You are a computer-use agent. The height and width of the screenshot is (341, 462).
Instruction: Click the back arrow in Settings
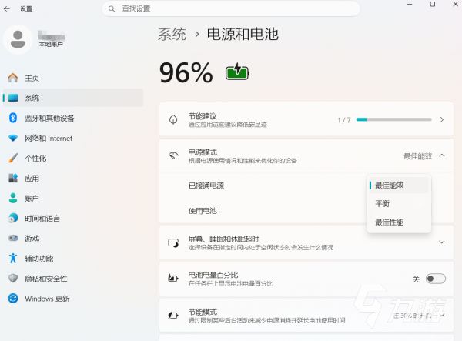[x=7, y=8]
